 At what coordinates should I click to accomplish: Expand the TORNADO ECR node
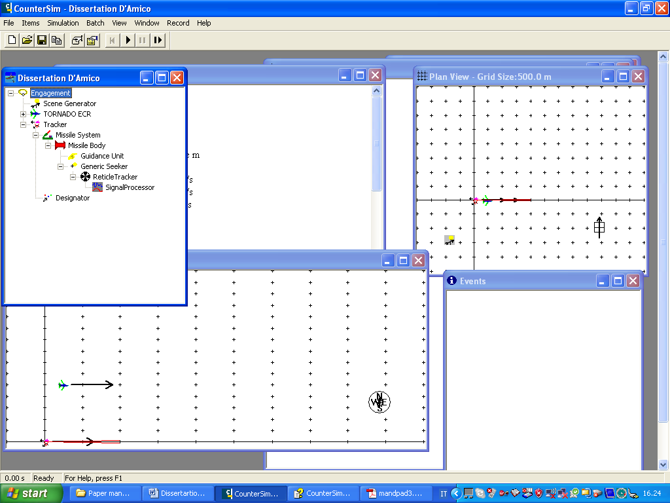(23, 114)
